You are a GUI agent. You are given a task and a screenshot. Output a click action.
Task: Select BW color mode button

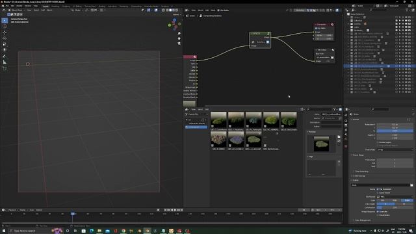click(x=383, y=201)
